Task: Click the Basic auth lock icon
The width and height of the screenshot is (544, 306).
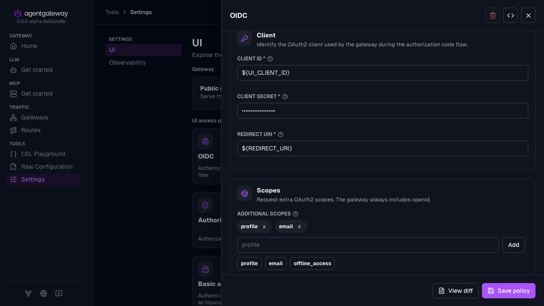Action: (x=205, y=269)
